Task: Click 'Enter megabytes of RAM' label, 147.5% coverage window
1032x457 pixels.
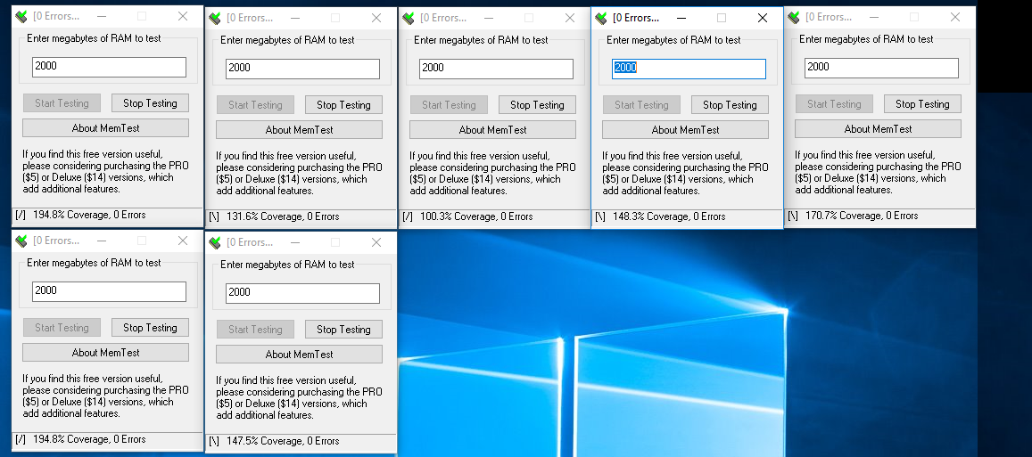Action: pos(287,265)
